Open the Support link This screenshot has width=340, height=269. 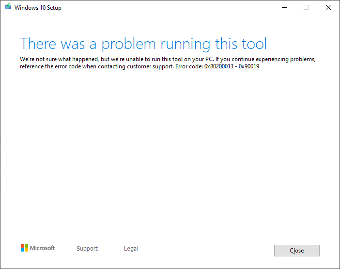coord(87,249)
